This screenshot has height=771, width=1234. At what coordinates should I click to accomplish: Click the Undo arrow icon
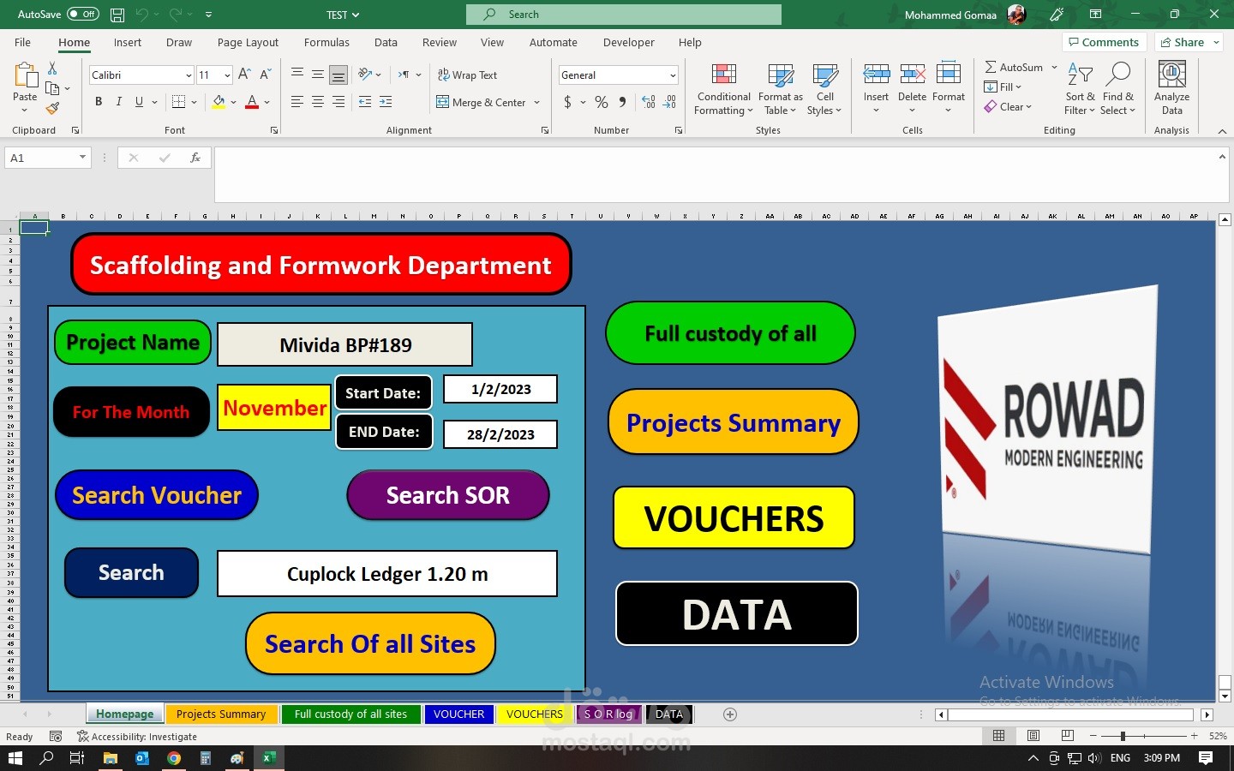141,15
